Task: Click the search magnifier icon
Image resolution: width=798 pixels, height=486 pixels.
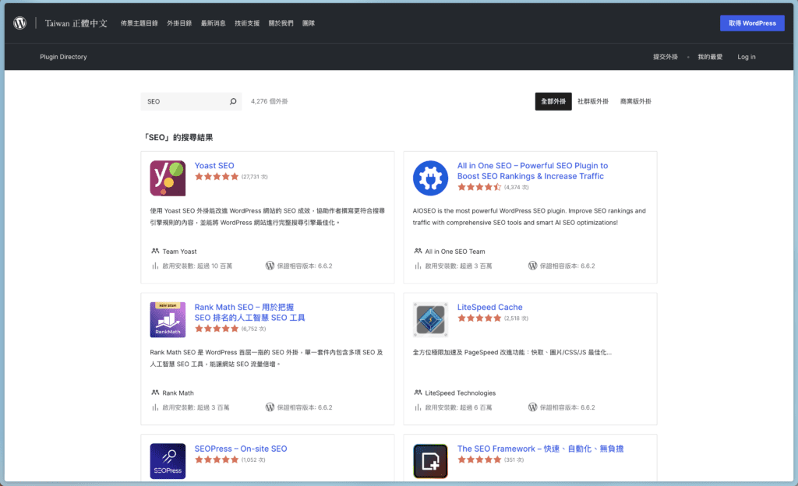Action: [233, 101]
